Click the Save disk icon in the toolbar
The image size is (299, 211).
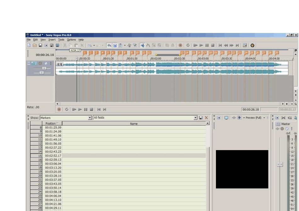tap(40, 45)
